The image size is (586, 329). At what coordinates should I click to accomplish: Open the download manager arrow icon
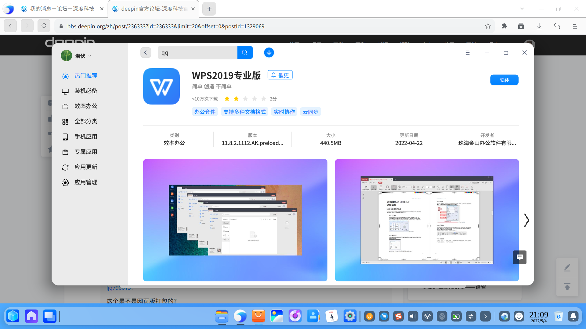click(x=269, y=52)
